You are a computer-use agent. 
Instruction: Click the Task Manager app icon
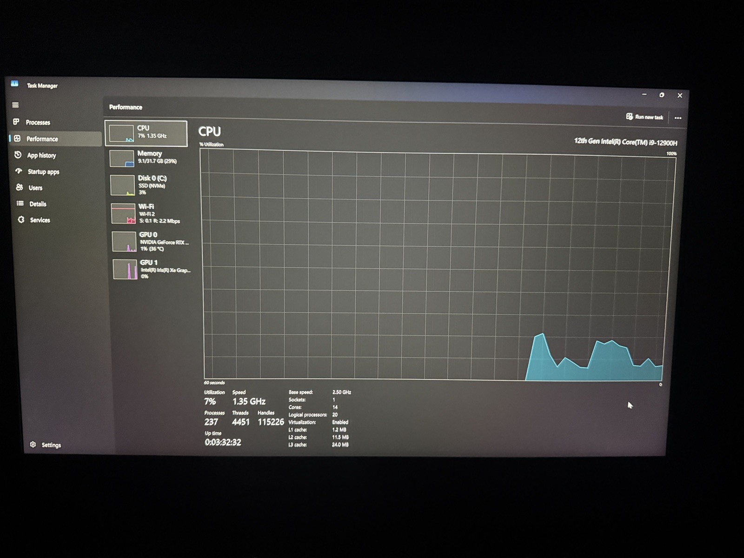14,84
